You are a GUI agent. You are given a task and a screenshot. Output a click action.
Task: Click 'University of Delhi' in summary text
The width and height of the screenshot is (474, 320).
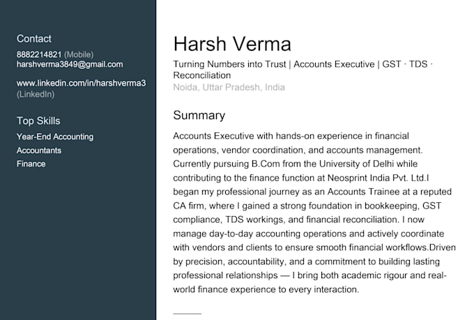[x=356, y=164]
